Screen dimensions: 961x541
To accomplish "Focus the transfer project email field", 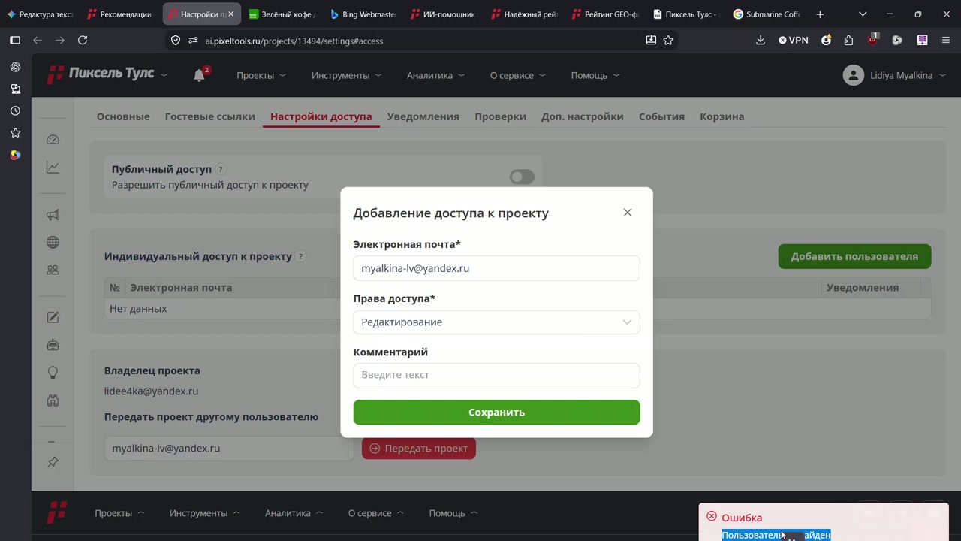I will click(228, 449).
